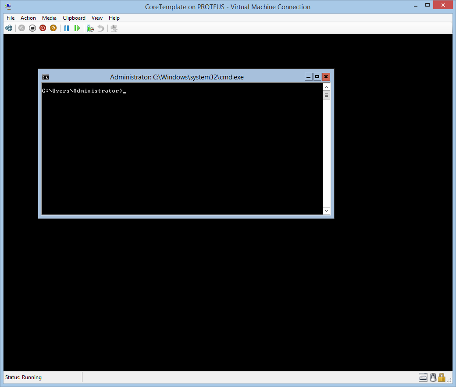Expand the View menu

[x=97, y=18]
